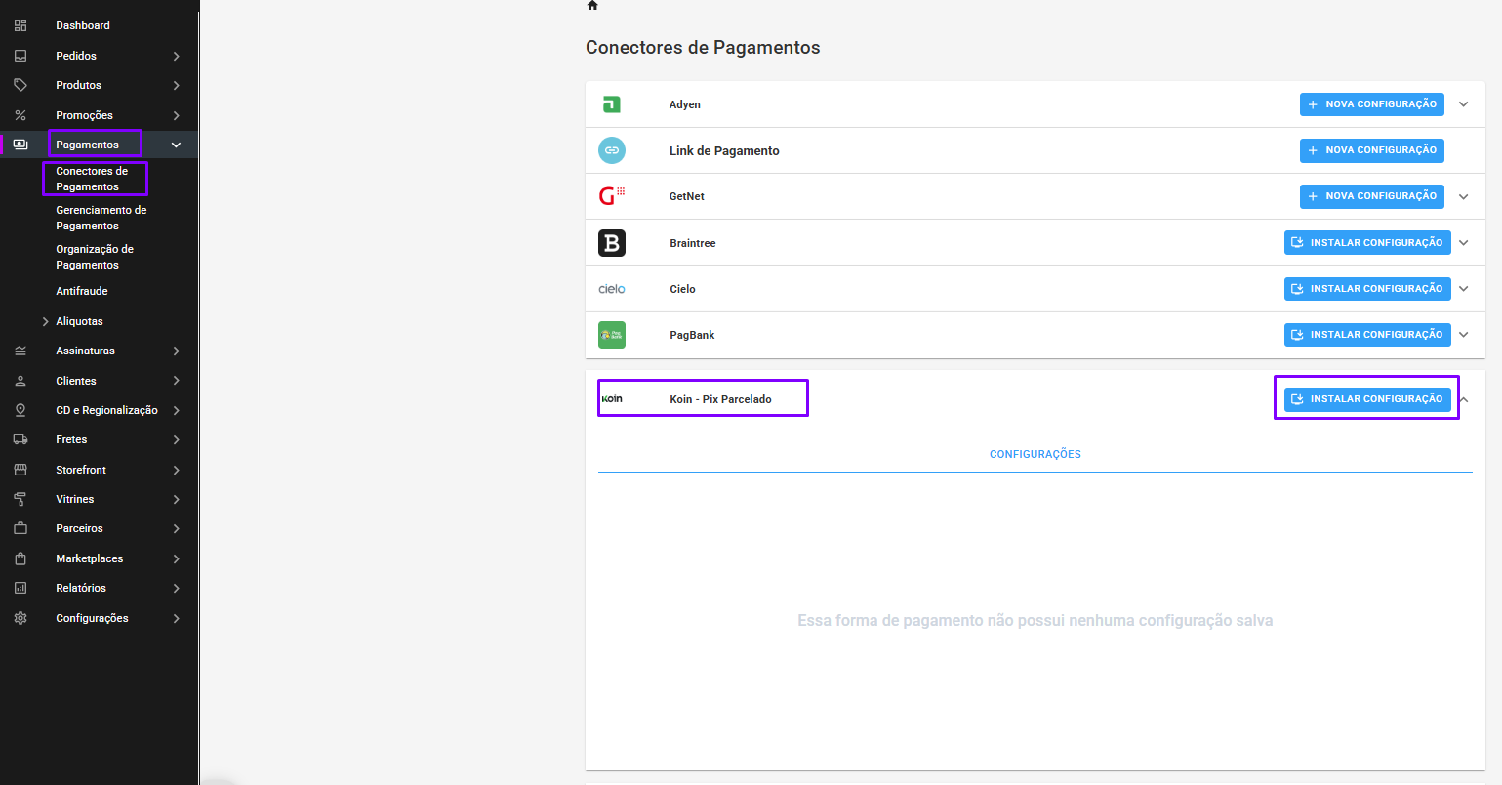
Task: Open the Dashboard menu item
Action: click(83, 25)
